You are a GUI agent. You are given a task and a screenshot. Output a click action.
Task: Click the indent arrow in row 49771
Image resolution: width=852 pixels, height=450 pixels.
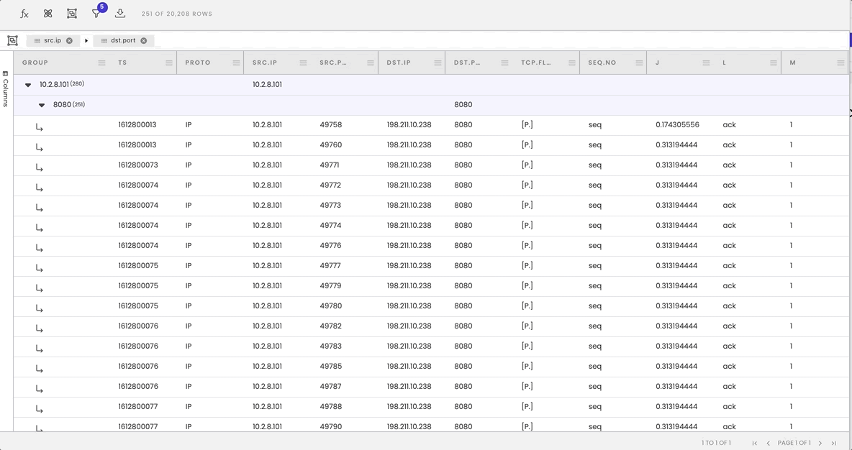pyautogui.click(x=40, y=167)
